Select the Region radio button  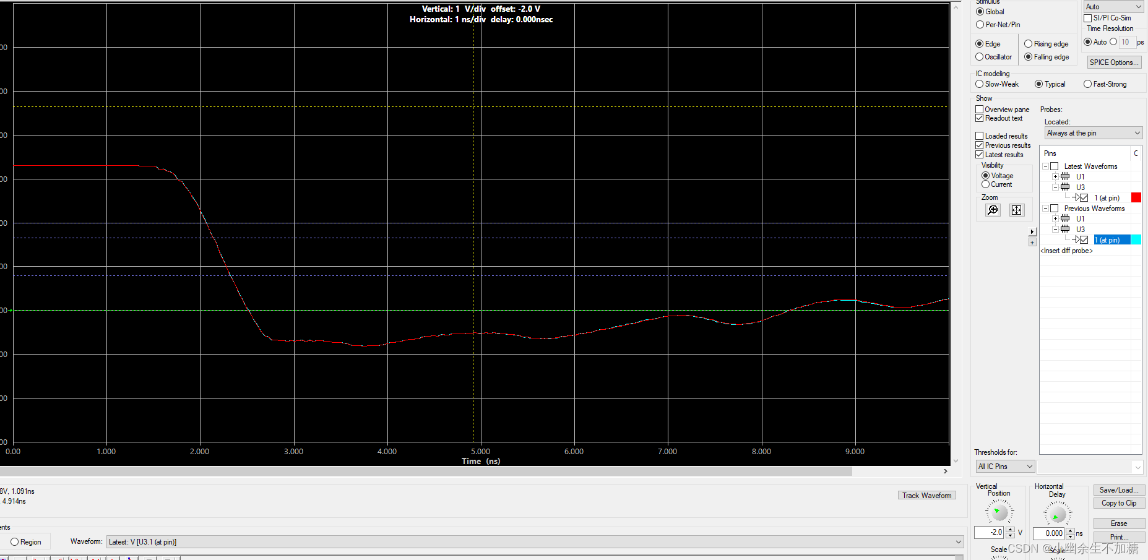15,542
